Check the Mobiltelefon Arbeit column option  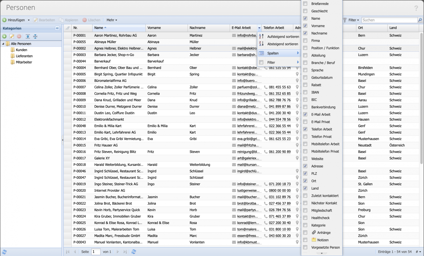[305, 144]
